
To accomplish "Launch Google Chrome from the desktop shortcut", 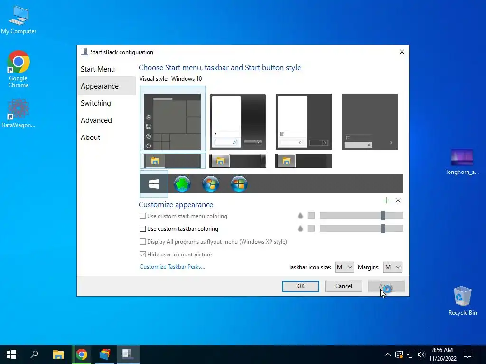I will pos(19,69).
